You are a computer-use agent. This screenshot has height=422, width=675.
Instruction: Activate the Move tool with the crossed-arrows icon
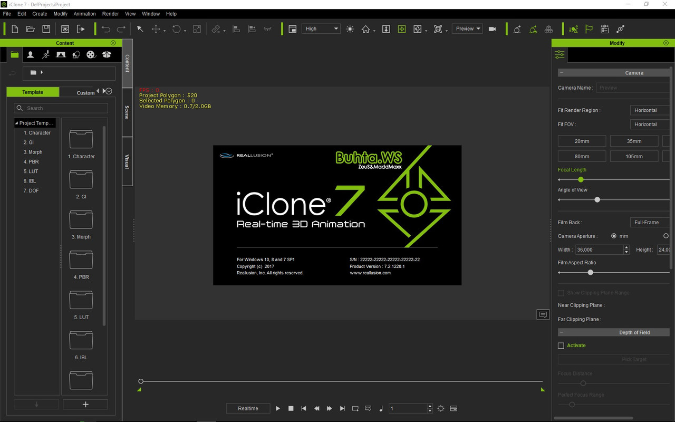[x=156, y=29]
